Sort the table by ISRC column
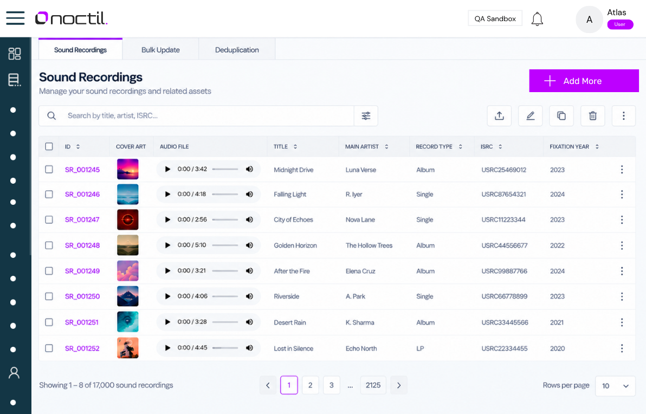The width and height of the screenshot is (646, 414). click(x=500, y=147)
